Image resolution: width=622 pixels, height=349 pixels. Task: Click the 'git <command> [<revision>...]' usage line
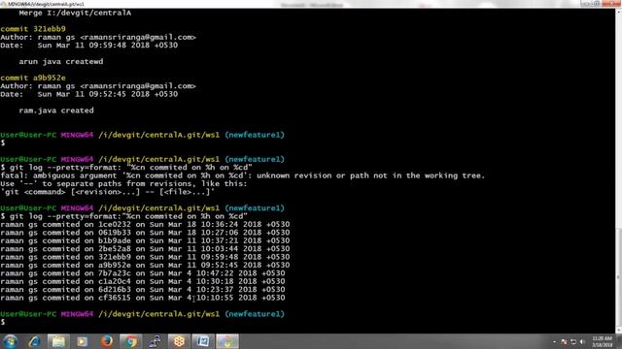[x=108, y=192]
